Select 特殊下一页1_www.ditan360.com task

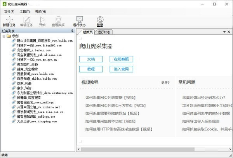click(39, 45)
